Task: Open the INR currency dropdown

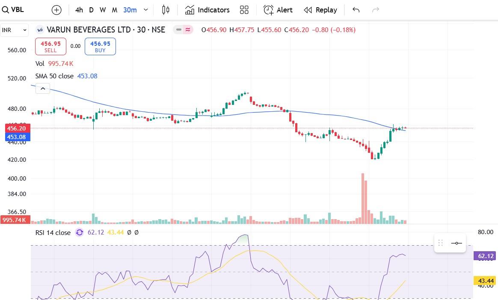Action: pos(14,30)
